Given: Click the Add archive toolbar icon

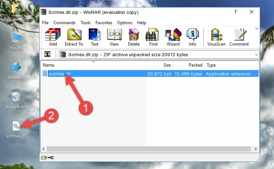Looking at the screenshot, I should tap(53, 37).
